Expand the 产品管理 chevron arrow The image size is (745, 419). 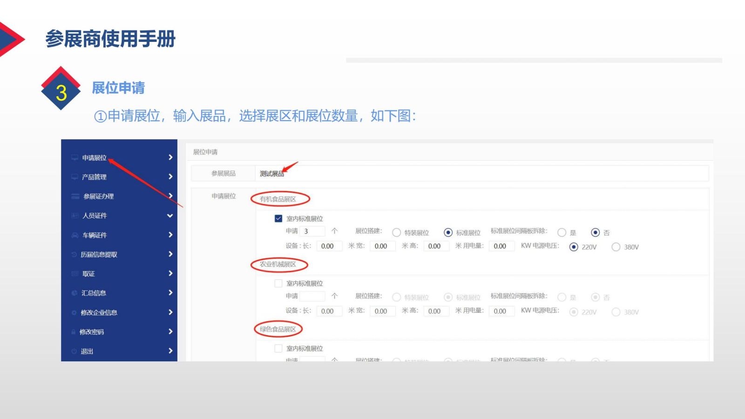coord(170,176)
